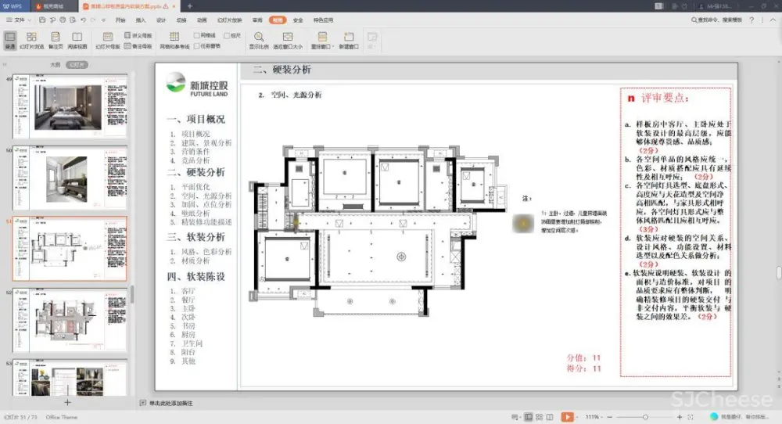Open the Insert (插入) ribbon tab
782x424 pixels.
[x=140, y=20]
